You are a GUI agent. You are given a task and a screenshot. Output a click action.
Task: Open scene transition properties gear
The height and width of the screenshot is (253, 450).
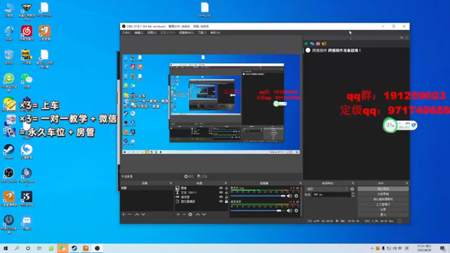pyautogui.click(x=352, y=189)
